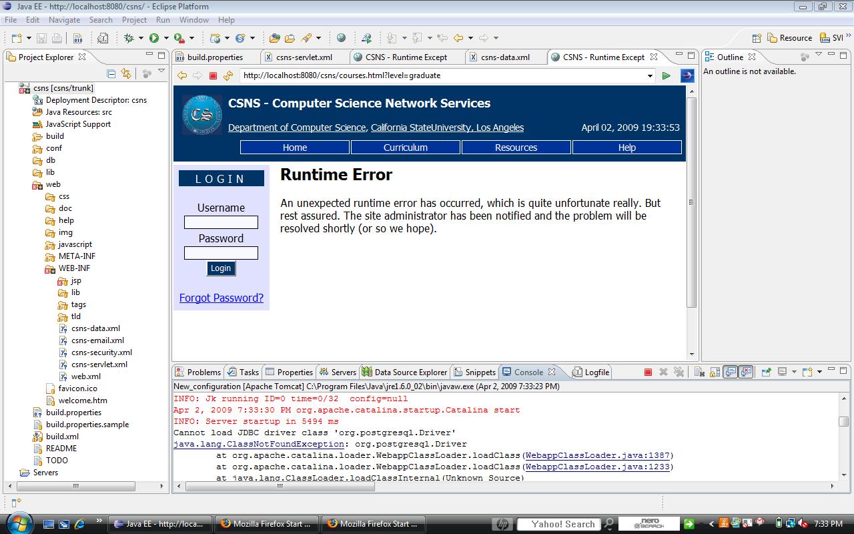Image resolution: width=854 pixels, height=534 pixels.
Task: Click the Pin Console icon
Action: pyautogui.click(x=766, y=372)
